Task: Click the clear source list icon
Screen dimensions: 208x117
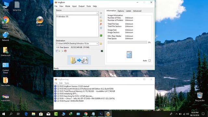Action: click(x=101, y=28)
